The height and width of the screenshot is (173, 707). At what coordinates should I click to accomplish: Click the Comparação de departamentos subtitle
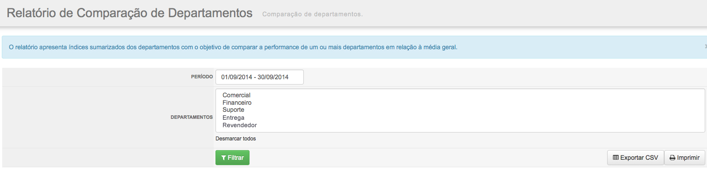point(312,14)
